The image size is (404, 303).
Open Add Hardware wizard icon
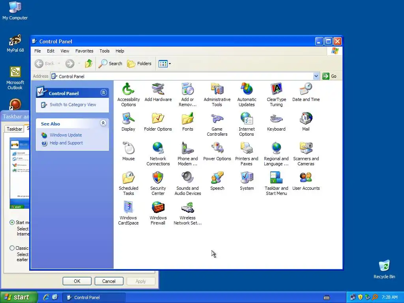[x=158, y=92]
